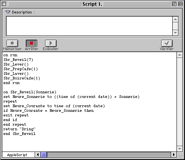Run the script with Exécuter button
The width and height of the screenshot is (185, 160).
tap(51, 43)
